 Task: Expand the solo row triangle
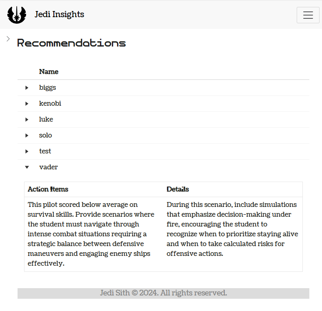point(27,136)
